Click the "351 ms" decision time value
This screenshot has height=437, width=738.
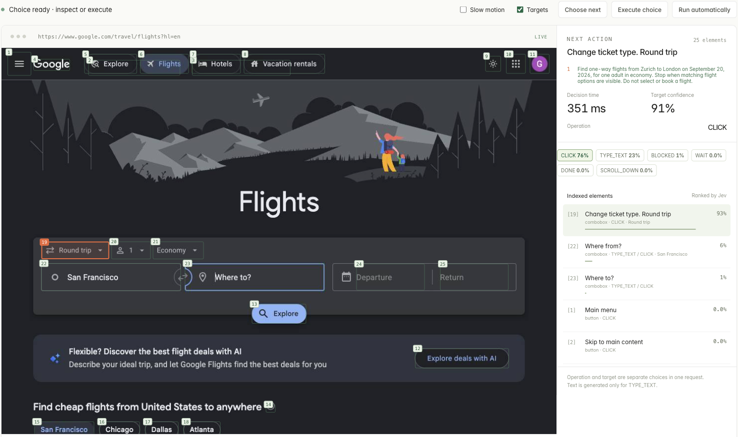point(586,108)
